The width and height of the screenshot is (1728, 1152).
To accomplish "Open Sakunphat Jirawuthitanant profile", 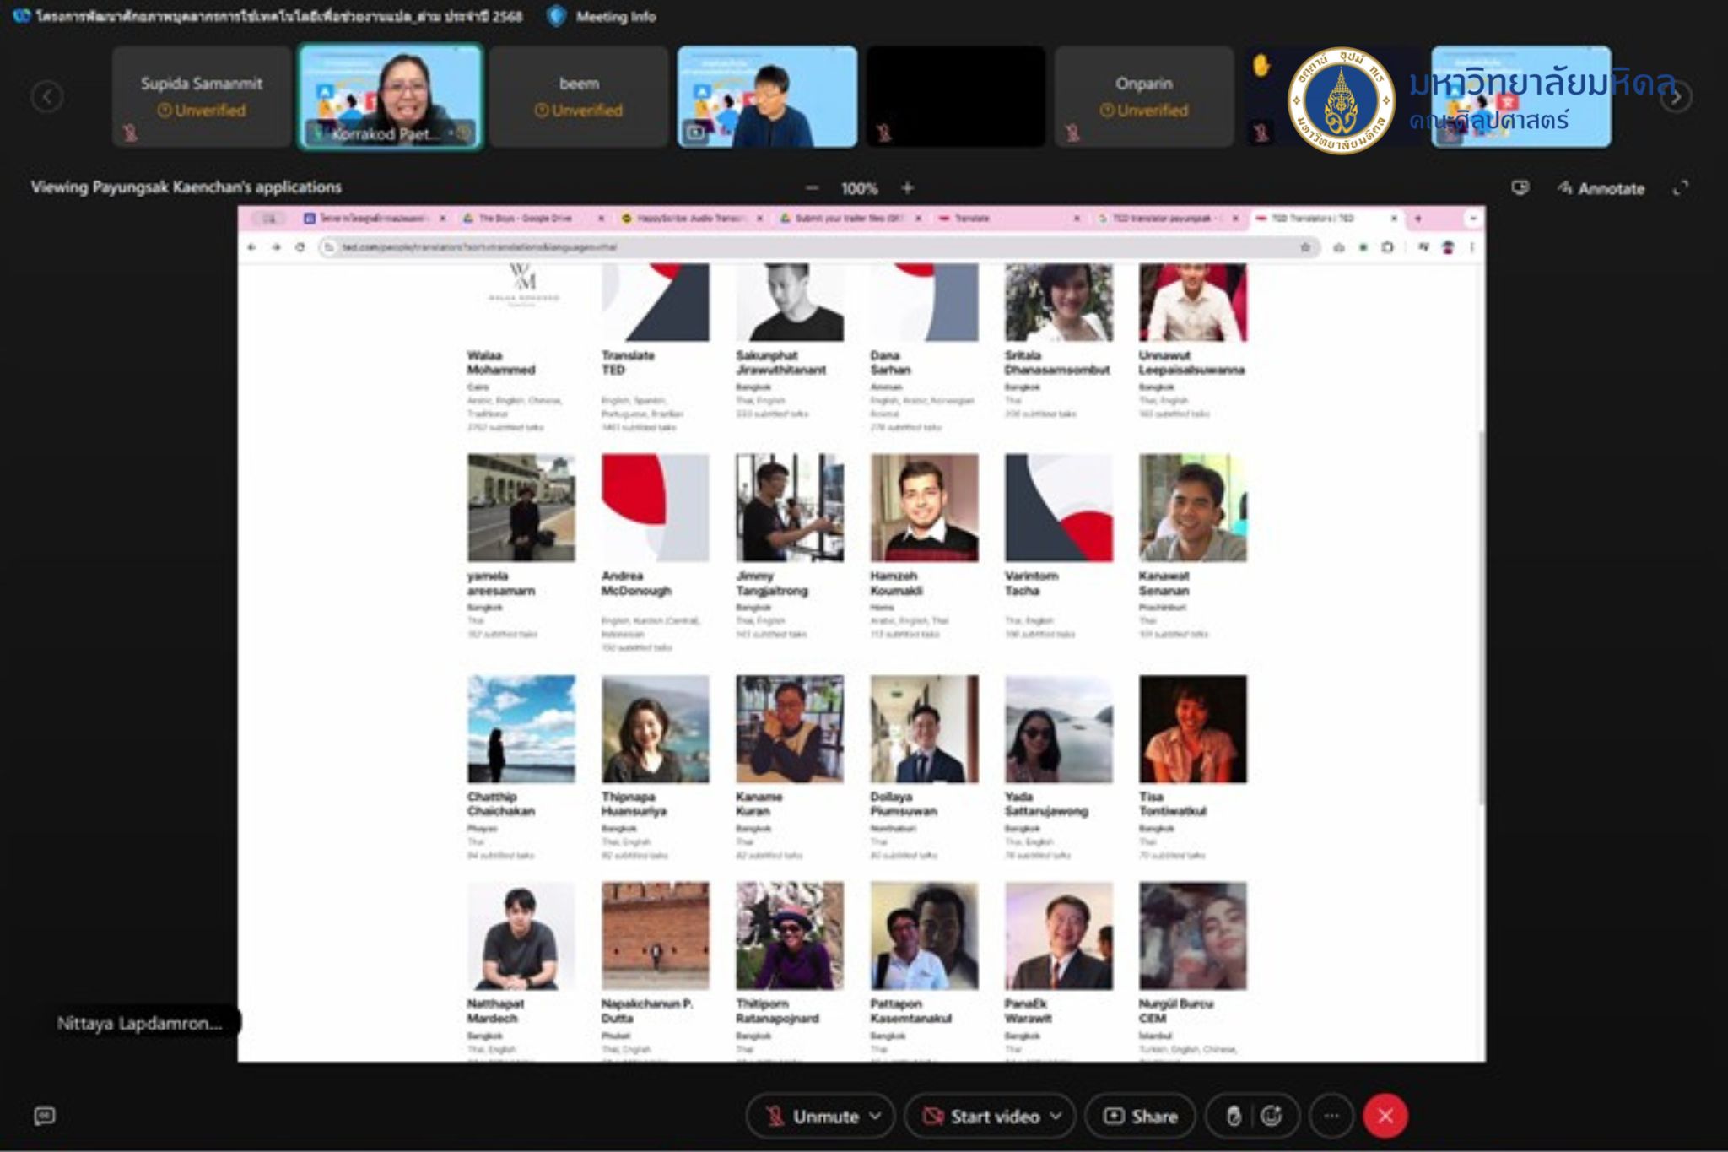I will pyautogui.click(x=780, y=363).
